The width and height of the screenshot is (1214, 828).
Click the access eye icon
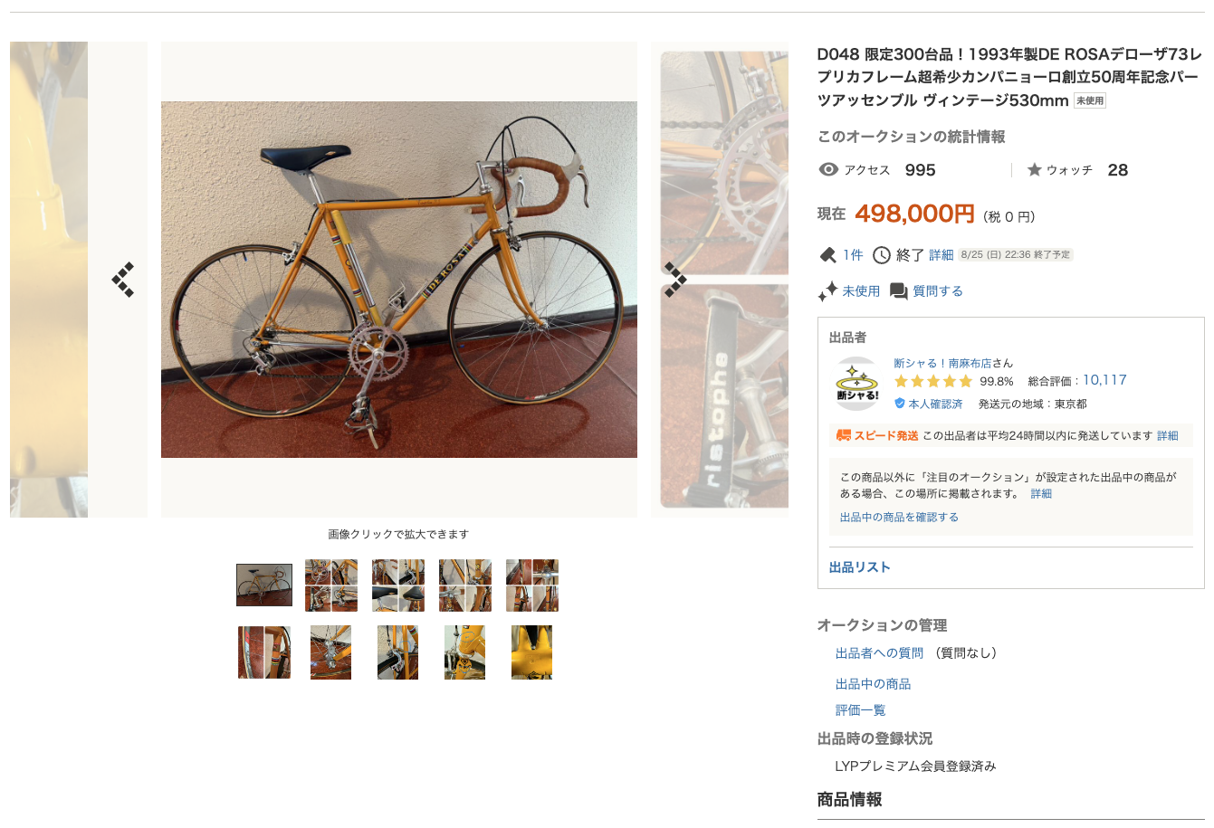pyautogui.click(x=828, y=170)
